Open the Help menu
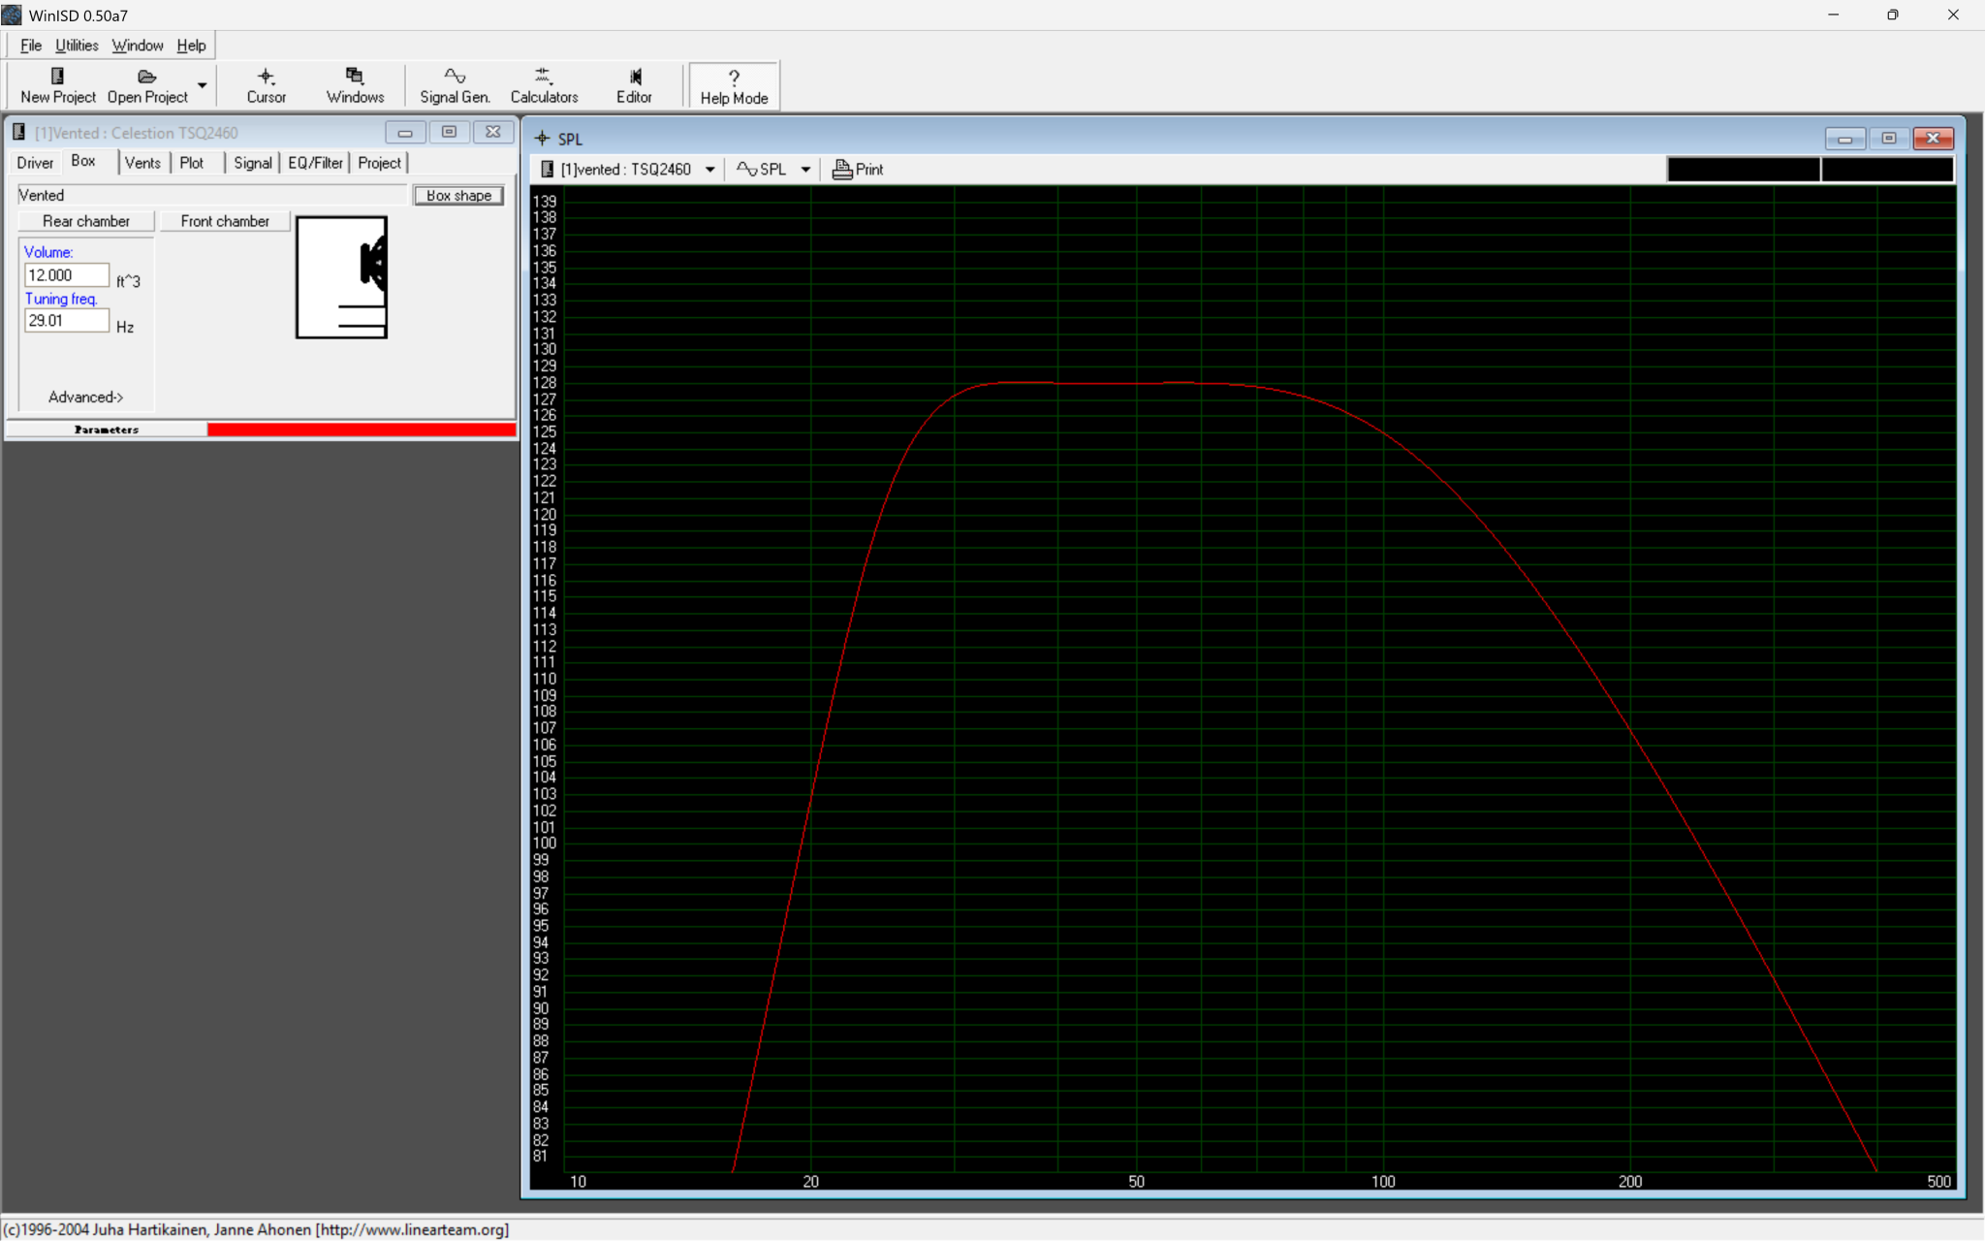The width and height of the screenshot is (1985, 1241). (x=191, y=46)
